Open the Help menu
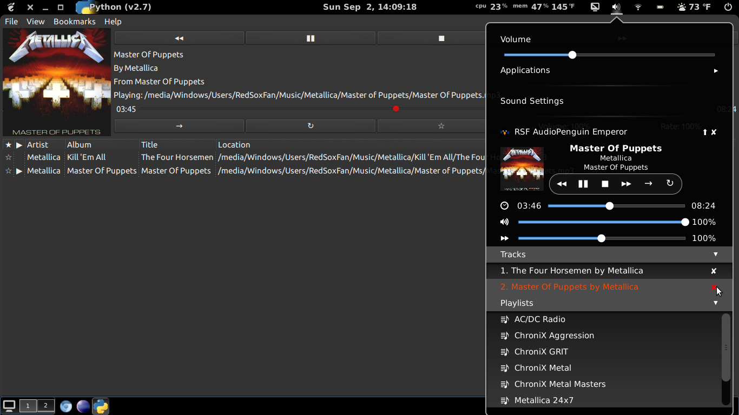Screen dimensions: 739x415 tap(113, 22)
